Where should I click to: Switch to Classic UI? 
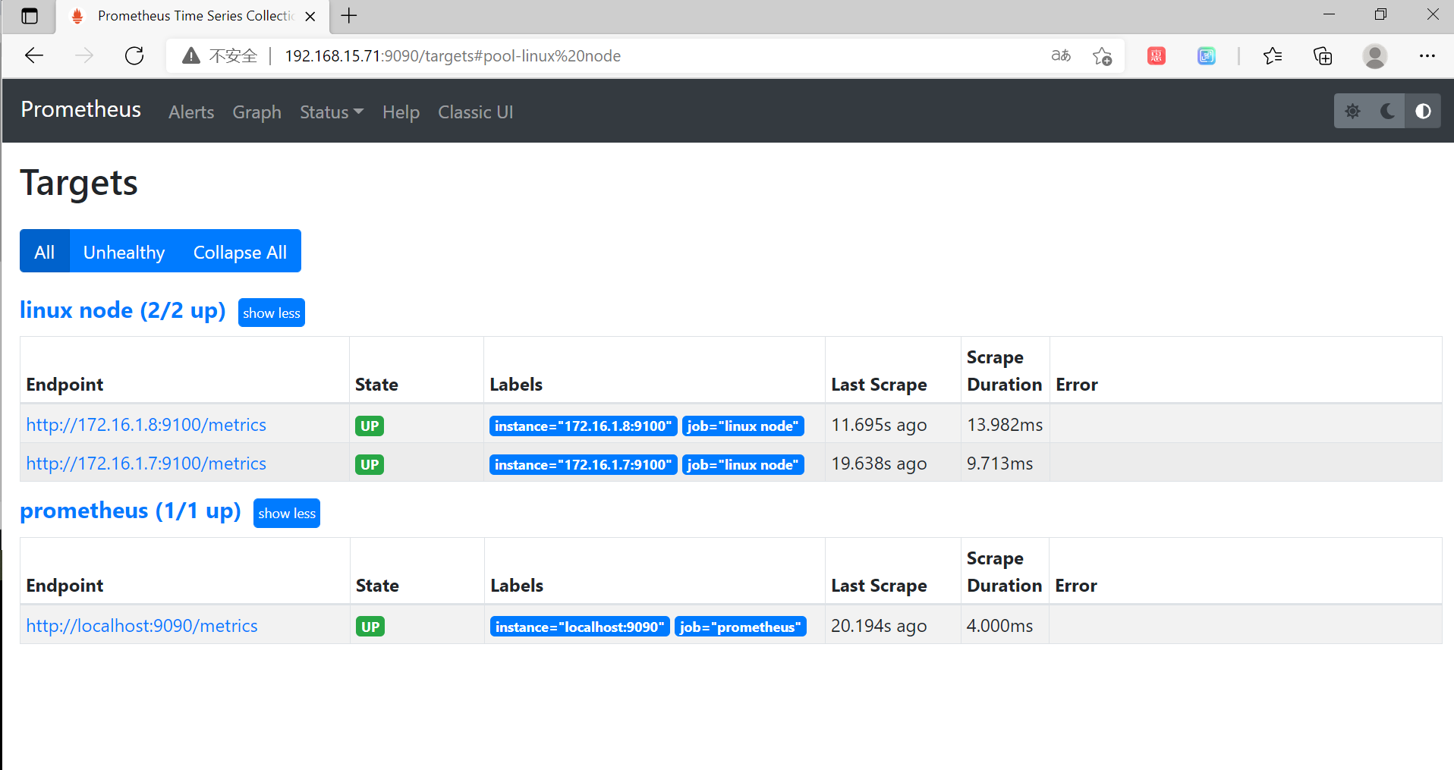[x=476, y=112]
